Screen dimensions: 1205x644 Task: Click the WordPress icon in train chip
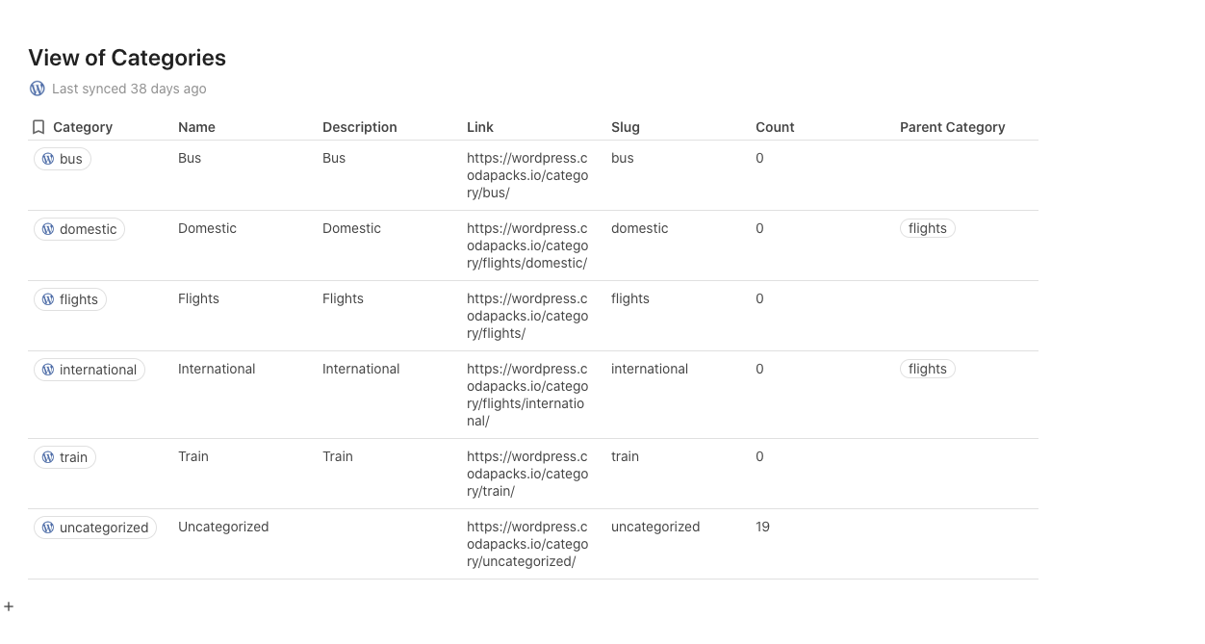pos(48,457)
